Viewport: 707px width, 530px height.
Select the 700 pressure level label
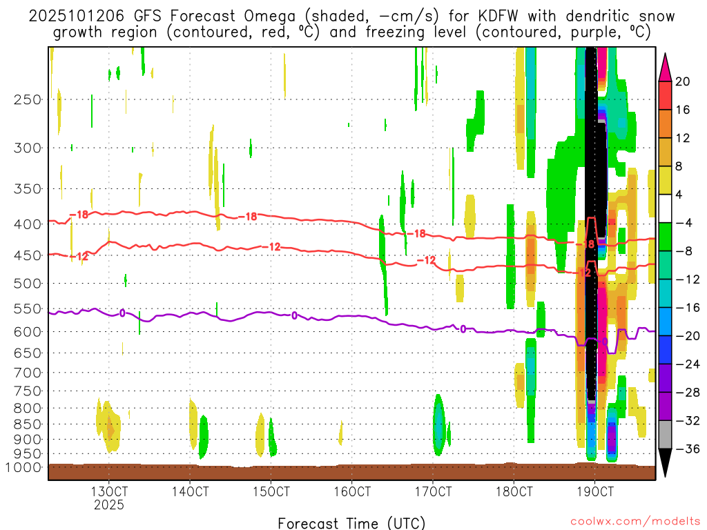click(28, 373)
